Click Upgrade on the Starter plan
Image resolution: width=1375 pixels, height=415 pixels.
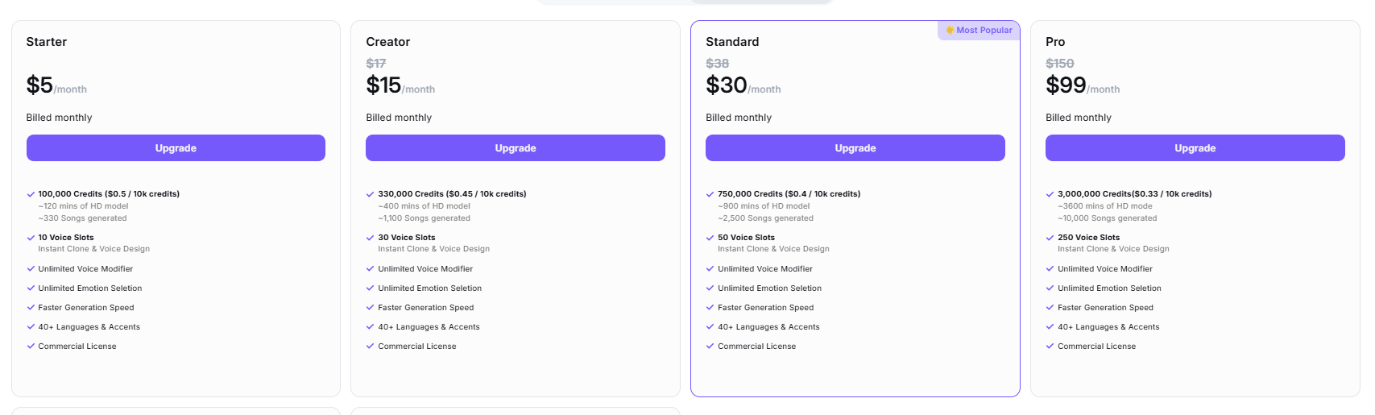[x=176, y=148]
